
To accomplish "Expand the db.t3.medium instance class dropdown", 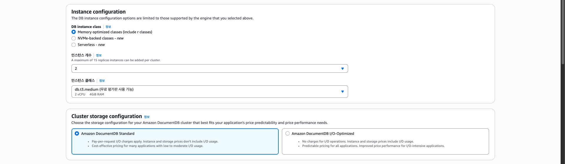I will pyautogui.click(x=206, y=92).
